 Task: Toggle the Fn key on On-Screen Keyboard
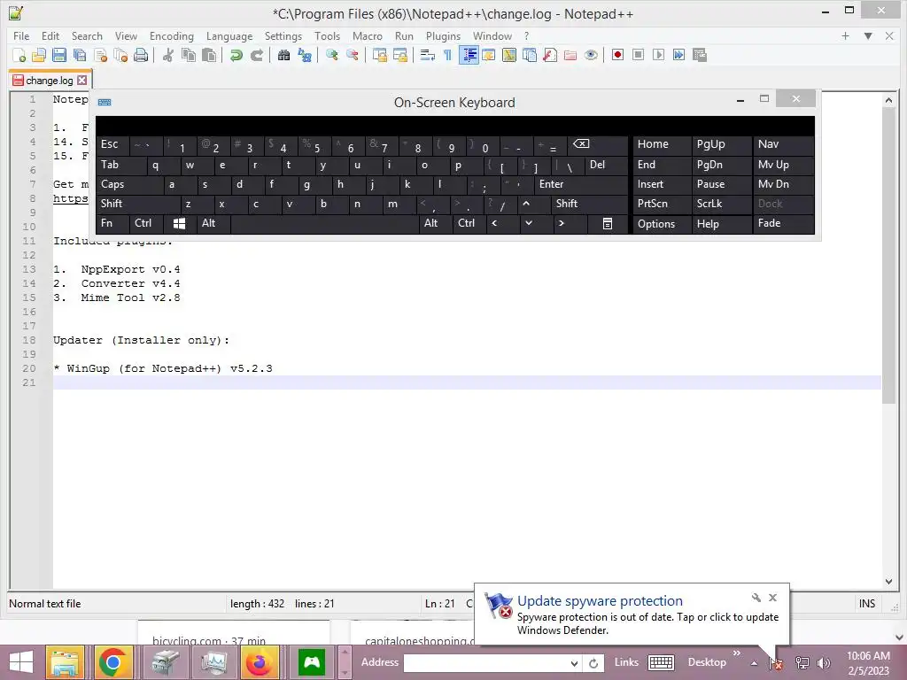tap(112, 224)
